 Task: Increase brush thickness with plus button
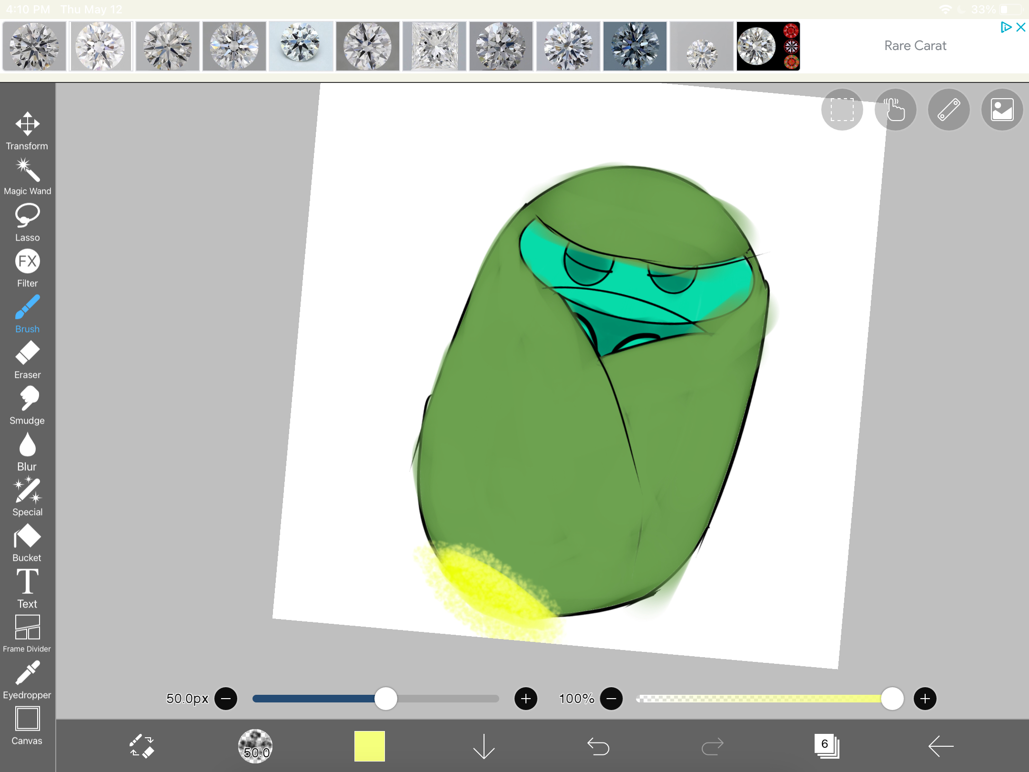[x=526, y=699]
